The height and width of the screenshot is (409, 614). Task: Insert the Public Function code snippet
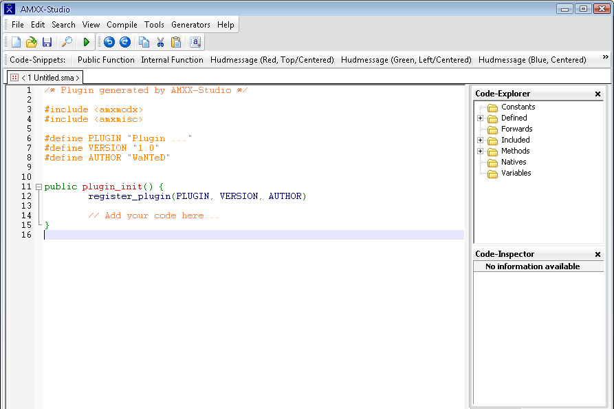pyautogui.click(x=106, y=60)
